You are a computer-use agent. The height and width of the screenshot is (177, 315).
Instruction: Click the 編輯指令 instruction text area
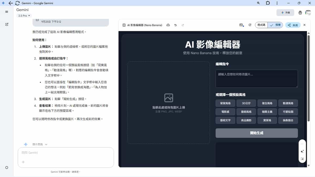(x=256, y=79)
